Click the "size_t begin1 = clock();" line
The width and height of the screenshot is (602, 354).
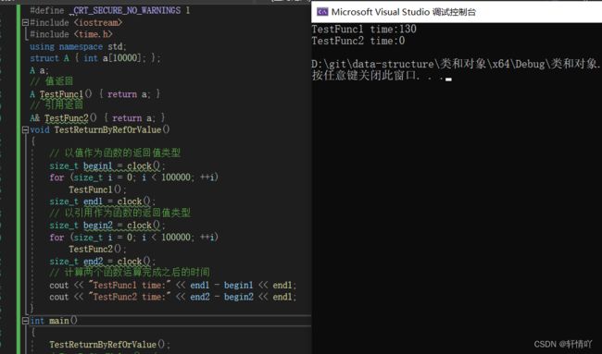(107, 165)
